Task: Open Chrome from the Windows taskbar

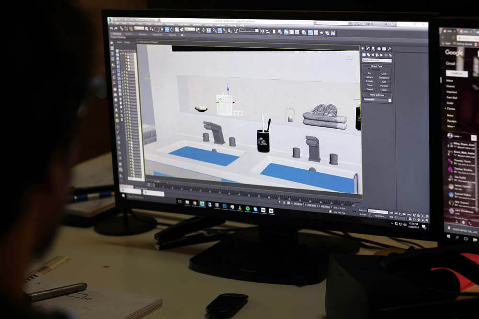Action: [x=194, y=203]
